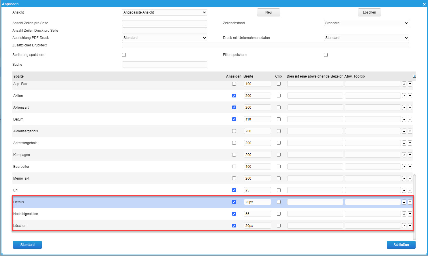Move the Aktionsergebnis row down

pyautogui.click(x=410, y=131)
